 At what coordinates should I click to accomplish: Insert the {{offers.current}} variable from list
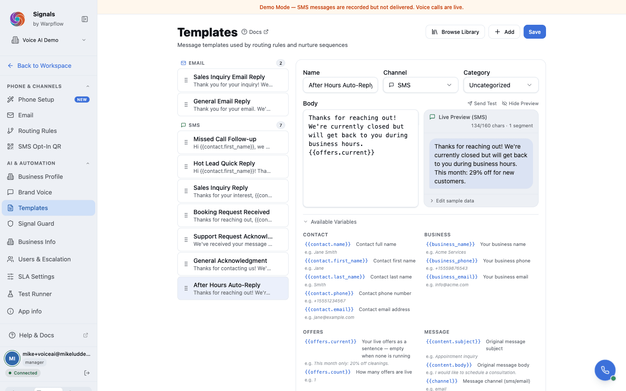pos(330,341)
